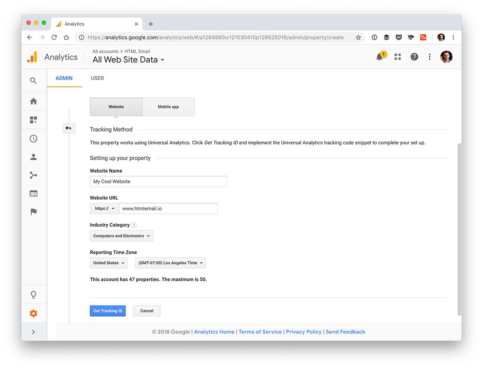Click the hat-shaped extension icon
Image resolution: width=483 pixels, height=369 pixels.
[411, 37]
